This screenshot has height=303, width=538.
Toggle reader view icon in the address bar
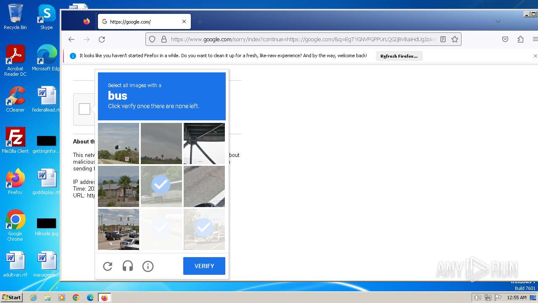443,39
